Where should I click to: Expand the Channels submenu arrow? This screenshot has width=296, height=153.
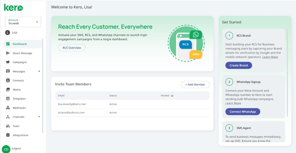(39, 117)
